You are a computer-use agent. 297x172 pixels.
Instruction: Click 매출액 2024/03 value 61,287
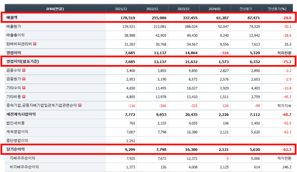[x=223, y=18]
